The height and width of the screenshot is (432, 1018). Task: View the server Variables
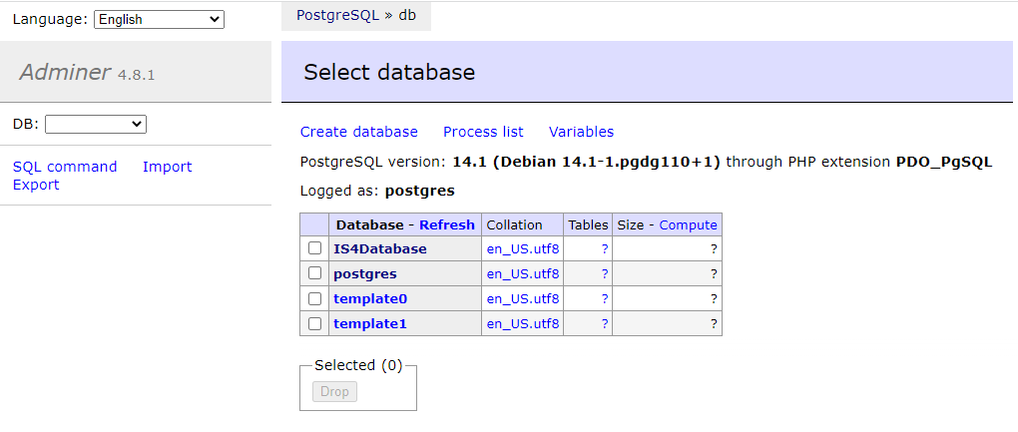coord(581,132)
